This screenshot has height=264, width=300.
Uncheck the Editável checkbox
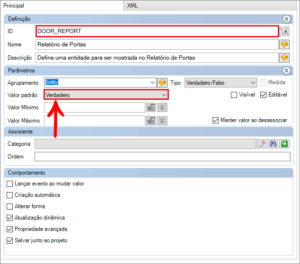(x=263, y=95)
